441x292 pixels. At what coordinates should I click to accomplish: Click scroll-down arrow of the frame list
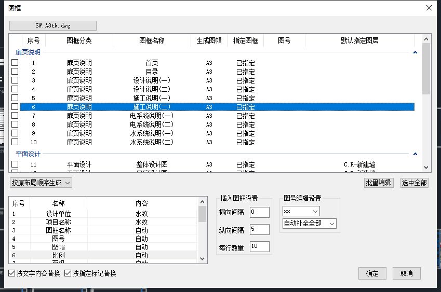(426, 168)
